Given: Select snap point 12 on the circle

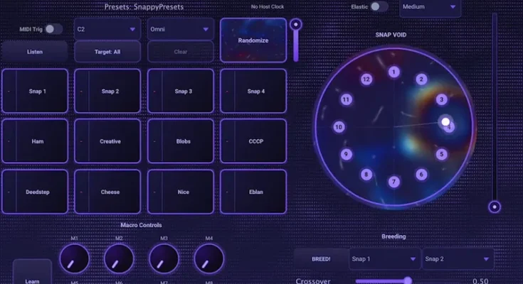Looking at the screenshot, I should (x=366, y=80).
